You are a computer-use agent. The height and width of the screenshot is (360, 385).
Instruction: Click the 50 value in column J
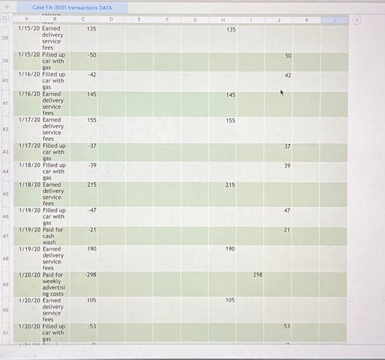click(x=288, y=56)
